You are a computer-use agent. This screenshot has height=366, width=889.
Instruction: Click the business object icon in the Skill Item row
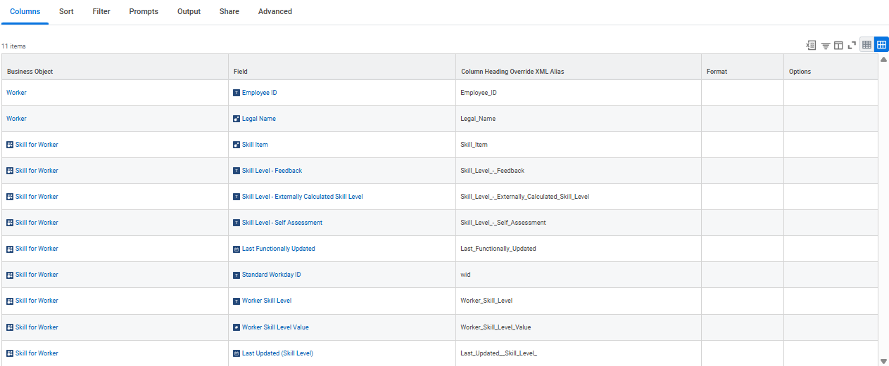10,145
